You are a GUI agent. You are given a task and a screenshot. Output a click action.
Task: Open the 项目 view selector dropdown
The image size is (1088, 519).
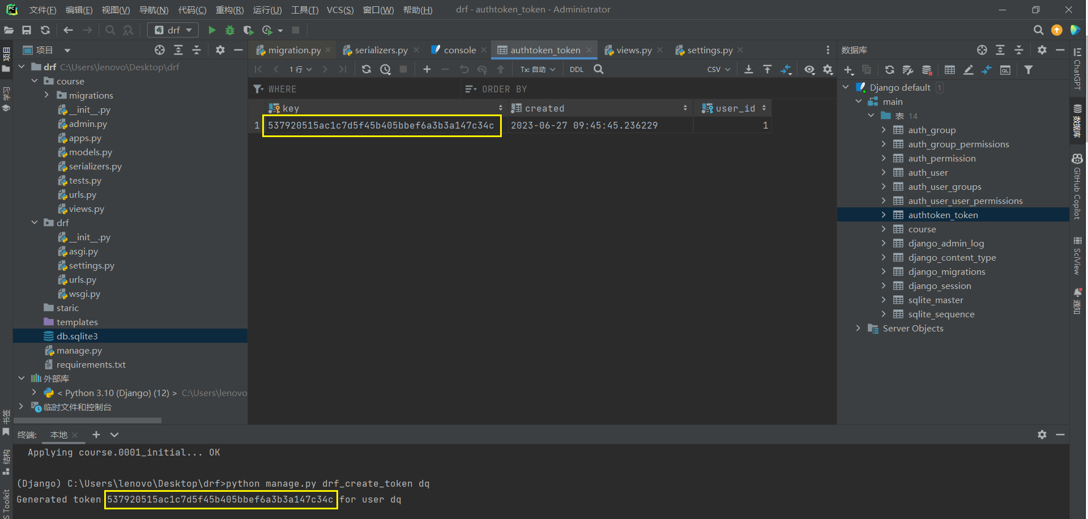click(67, 50)
